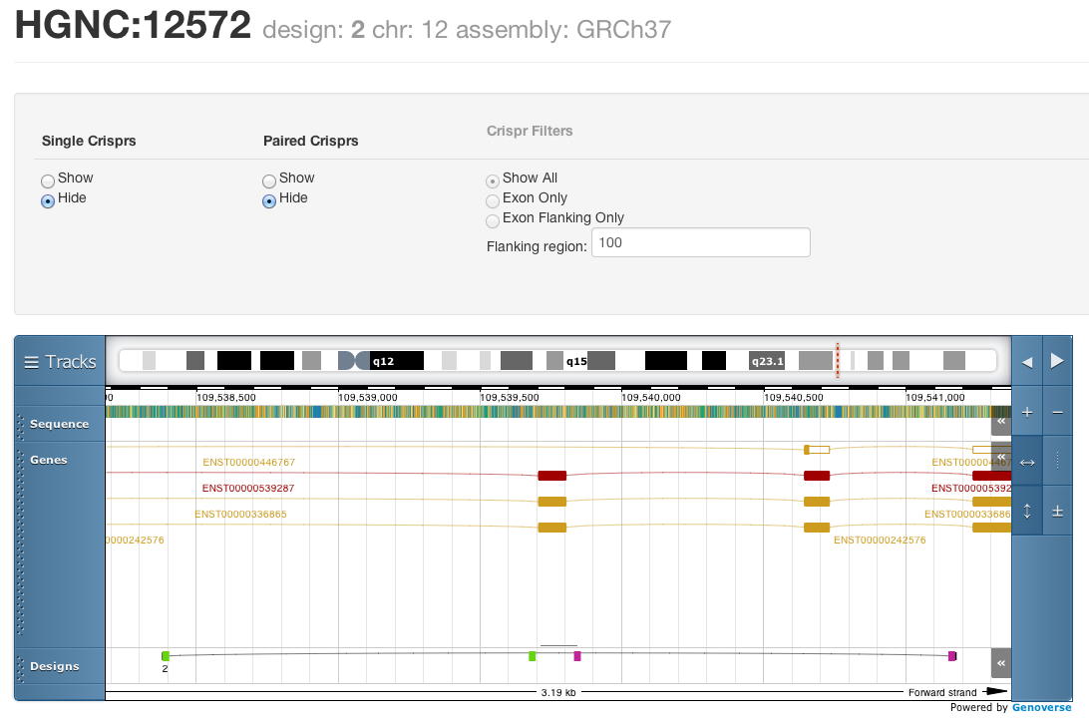Toggle vertical wheel scroll mode icon
1089x721 pixels.
(x=1027, y=511)
